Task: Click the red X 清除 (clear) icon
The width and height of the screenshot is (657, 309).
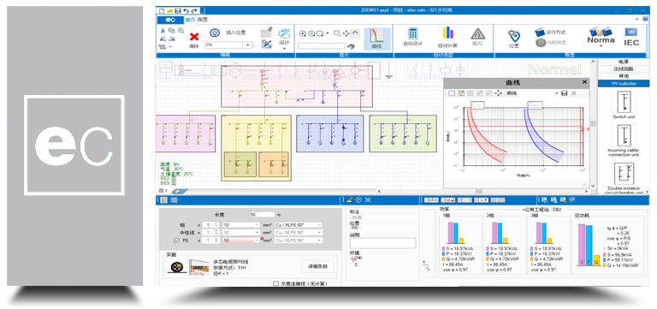Action: [x=194, y=37]
